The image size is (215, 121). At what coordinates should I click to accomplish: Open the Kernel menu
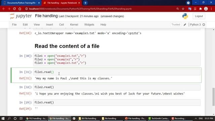(74, 25)
